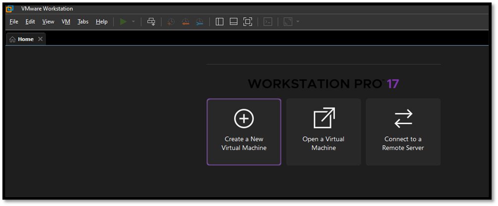Close the Home tab
The height and width of the screenshot is (206, 498).
point(40,39)
